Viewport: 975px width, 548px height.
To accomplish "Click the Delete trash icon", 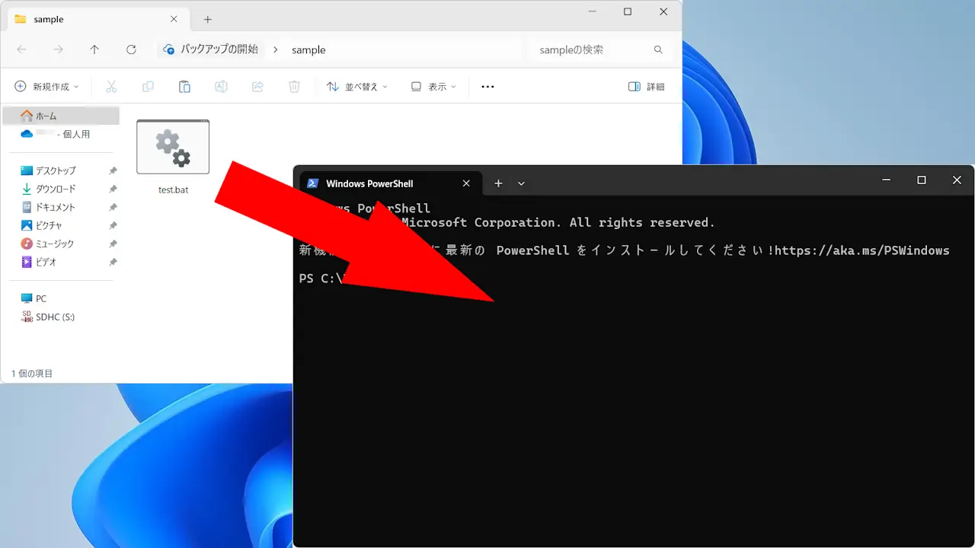I will [294, 87].
